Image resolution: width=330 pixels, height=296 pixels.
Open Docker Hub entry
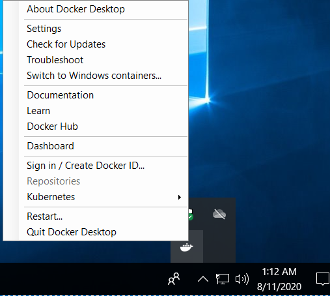(x=96, y=126)
